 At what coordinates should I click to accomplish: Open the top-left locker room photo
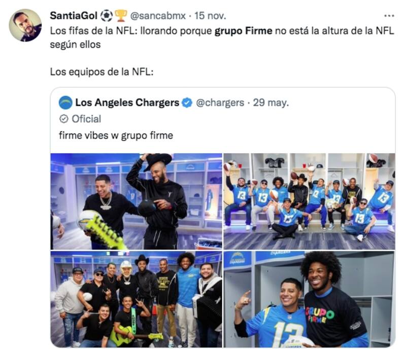pos(136,201)
